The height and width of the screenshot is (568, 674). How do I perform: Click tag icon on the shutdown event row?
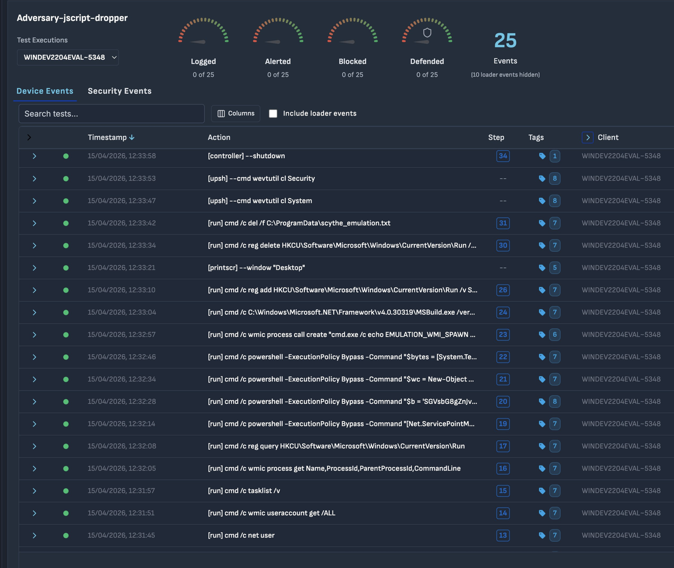pos(542,156)
